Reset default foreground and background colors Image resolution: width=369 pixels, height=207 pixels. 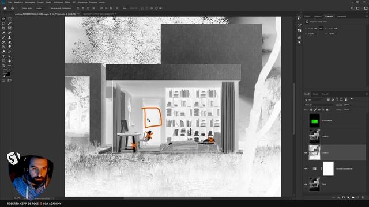(4, 76)
